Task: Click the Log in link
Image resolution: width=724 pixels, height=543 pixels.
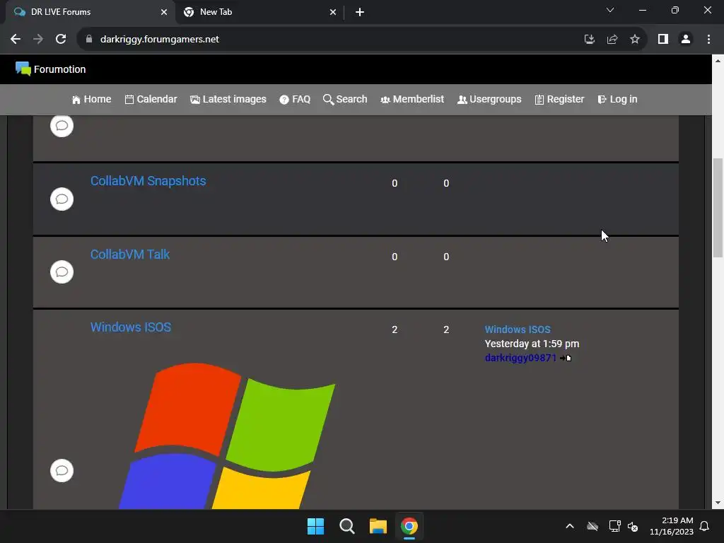Action: tap(617, 99)
